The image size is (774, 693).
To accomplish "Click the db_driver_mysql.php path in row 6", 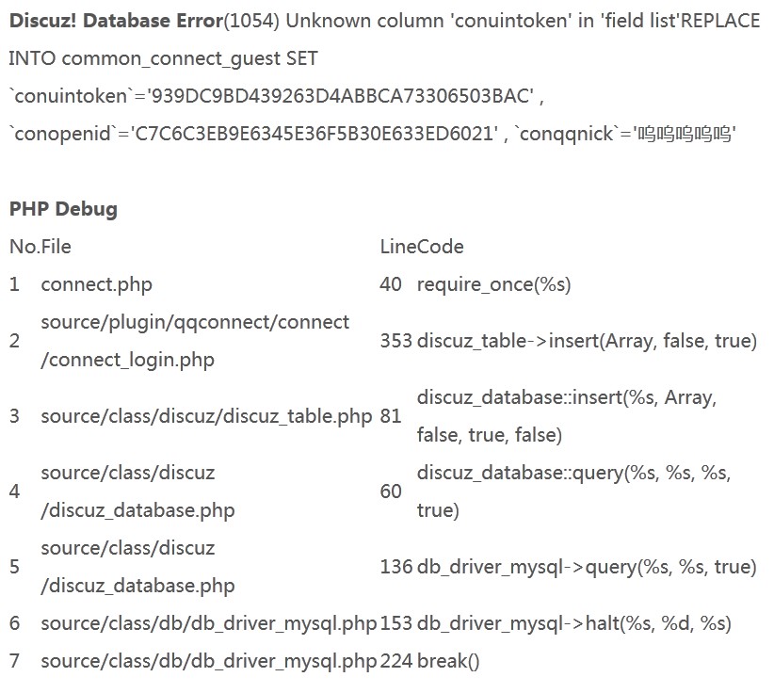I will (x=208, y=623).
